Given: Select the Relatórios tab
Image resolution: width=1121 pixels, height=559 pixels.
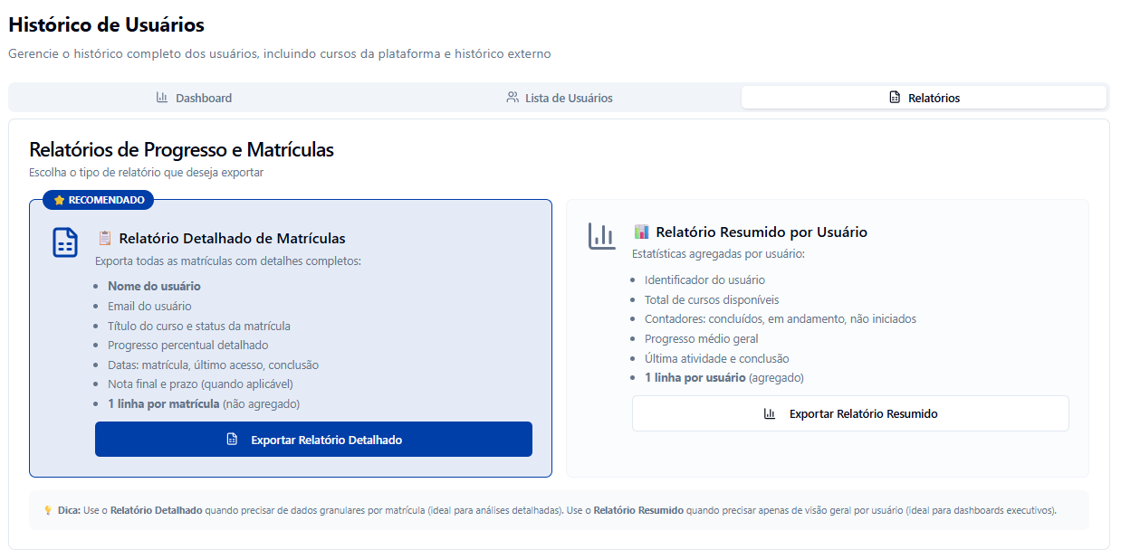Looking at the screenshot, I should point(924,98).
